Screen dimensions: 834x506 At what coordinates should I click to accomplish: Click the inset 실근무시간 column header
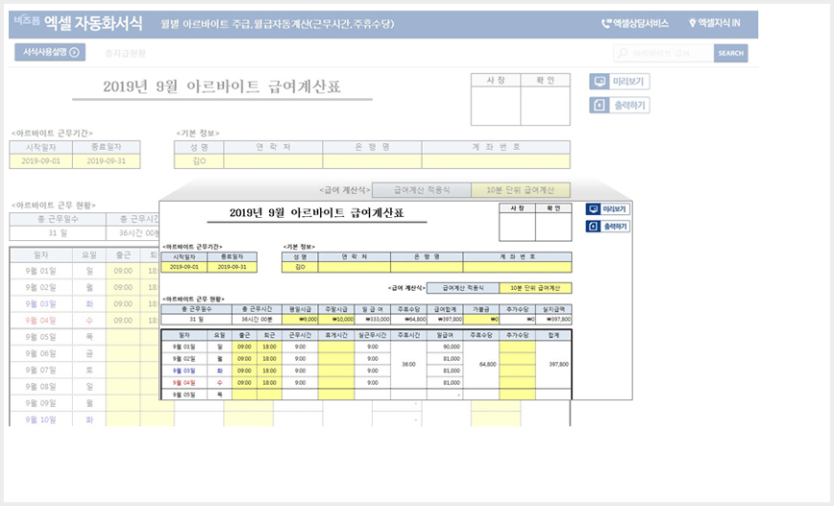pyautogui.click(x=373, y=335)
